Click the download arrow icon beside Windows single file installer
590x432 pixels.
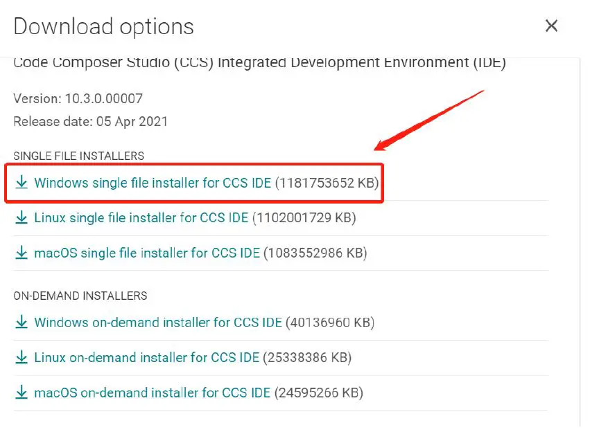pyautogui.click(x=21, y=183)
